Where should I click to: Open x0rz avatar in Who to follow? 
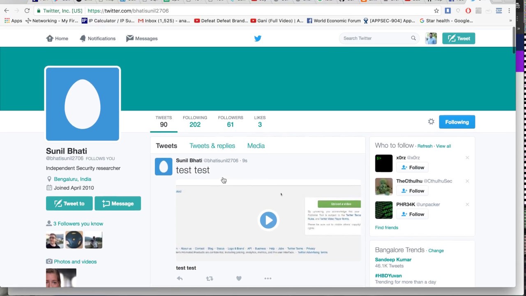[384, 163]
